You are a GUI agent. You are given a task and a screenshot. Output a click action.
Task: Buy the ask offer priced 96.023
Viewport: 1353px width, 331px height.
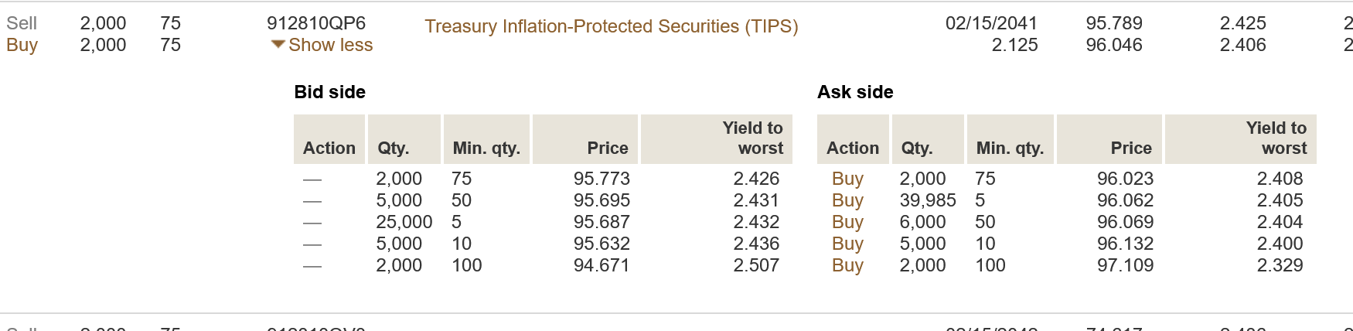point(847,179)
